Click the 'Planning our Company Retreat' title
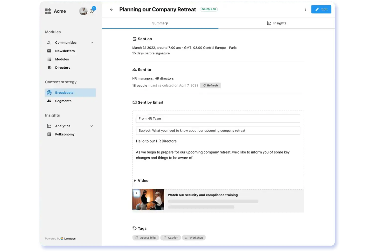378x252 pixels. 158,9
